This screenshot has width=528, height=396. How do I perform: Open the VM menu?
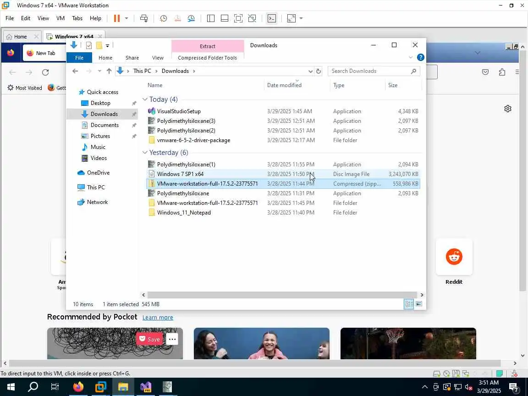coord(60,18)
